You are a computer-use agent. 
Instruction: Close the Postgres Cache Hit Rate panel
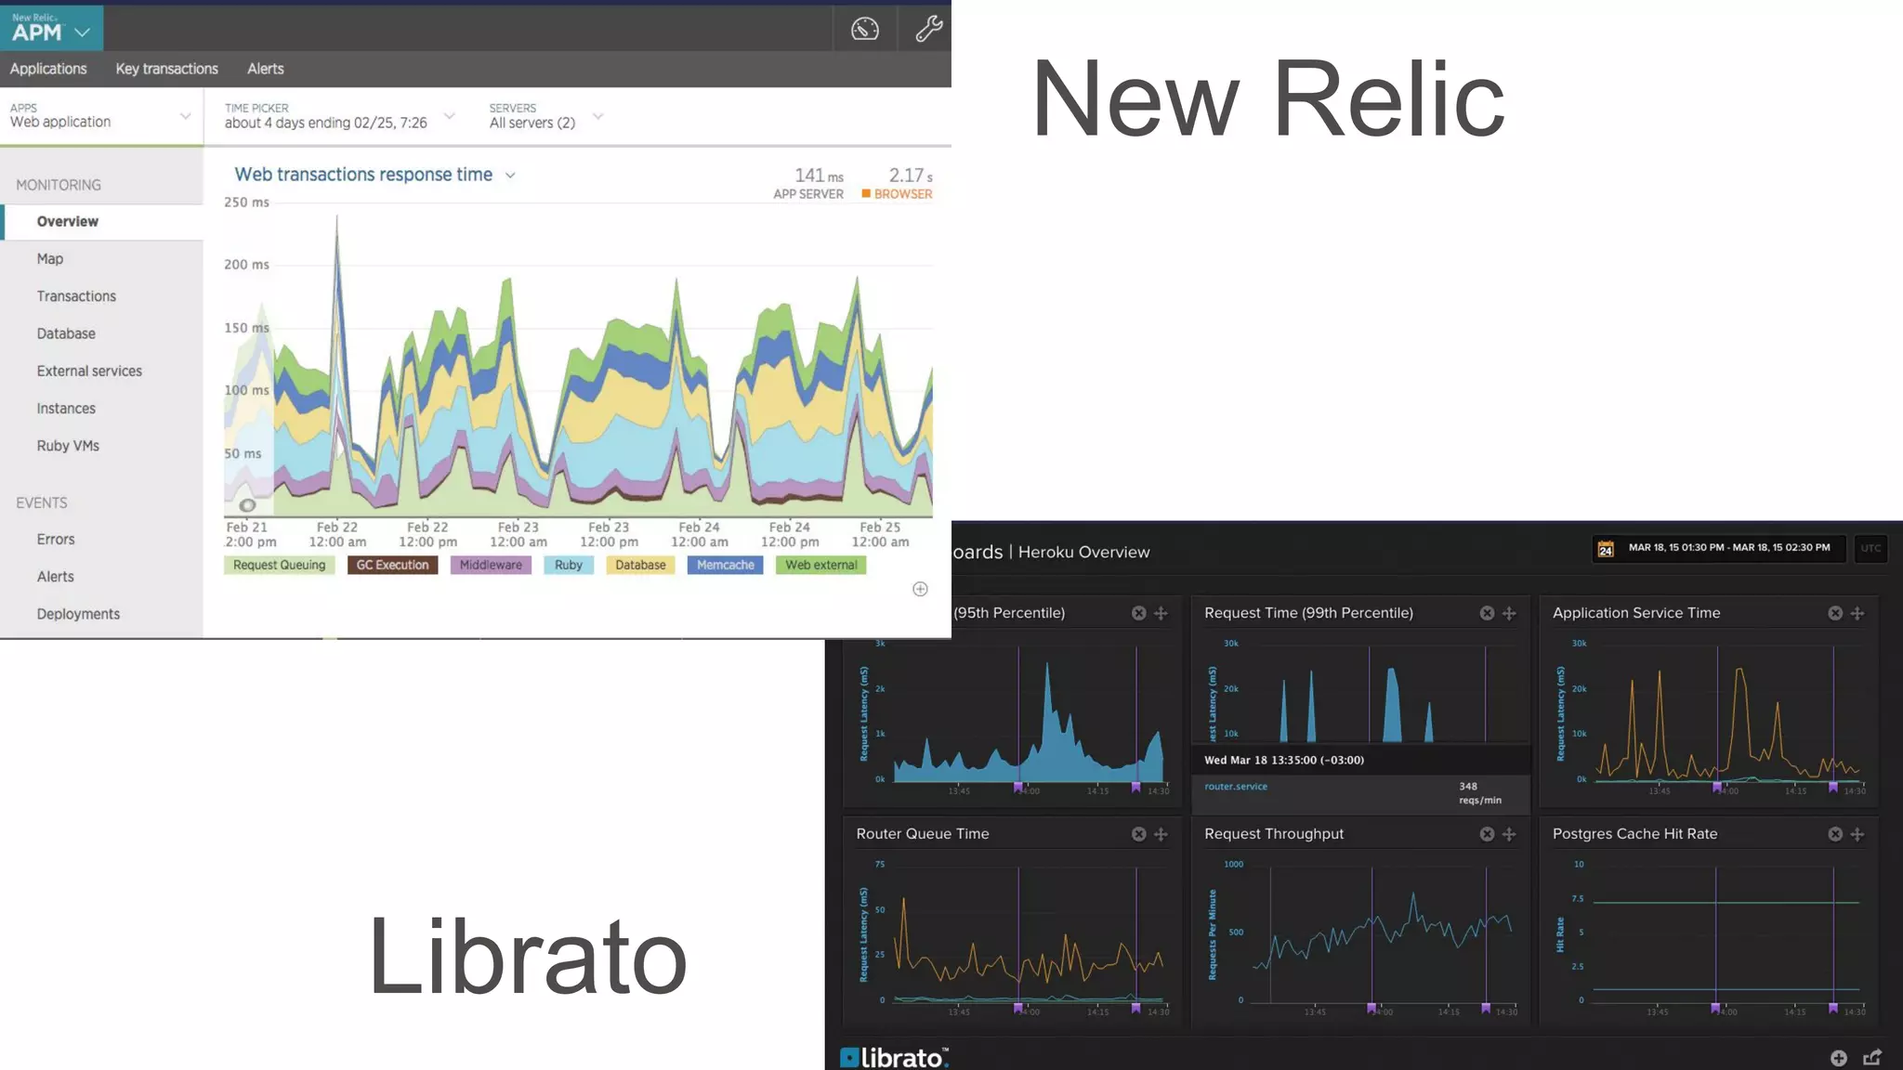coord(1835,834)
